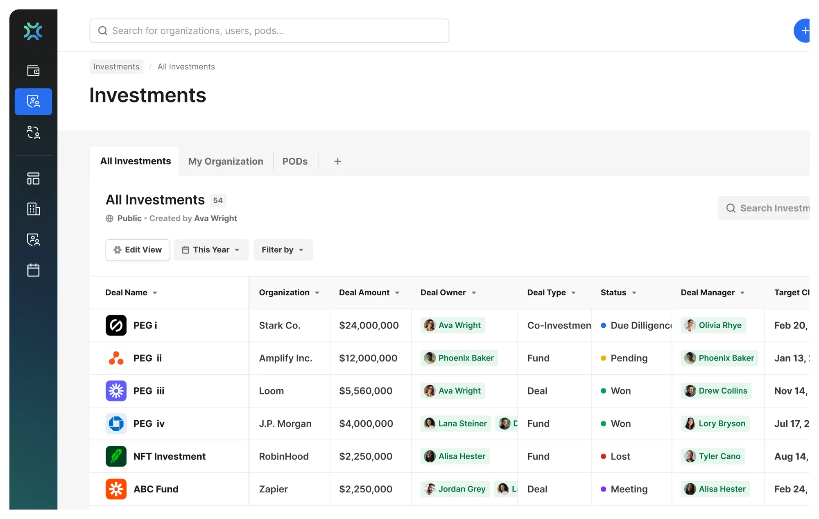This screenshot has width=819, height=519.
Task: Click the Stark Co. organization cell
Action: pyautogui.click(x=280, y=325)
